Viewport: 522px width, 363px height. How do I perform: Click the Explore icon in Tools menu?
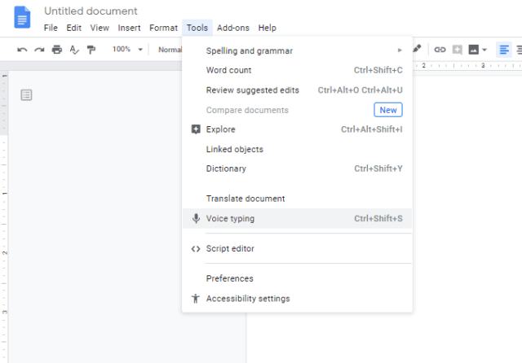click(x=196, y=129)
